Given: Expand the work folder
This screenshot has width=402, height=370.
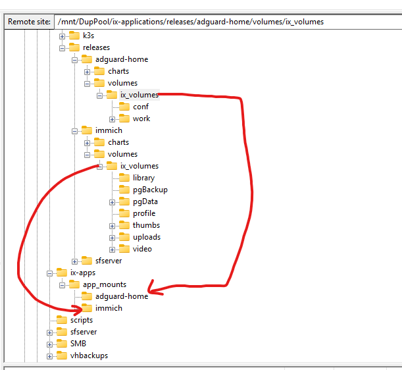Looking at the screenshot, I should 112,119.
